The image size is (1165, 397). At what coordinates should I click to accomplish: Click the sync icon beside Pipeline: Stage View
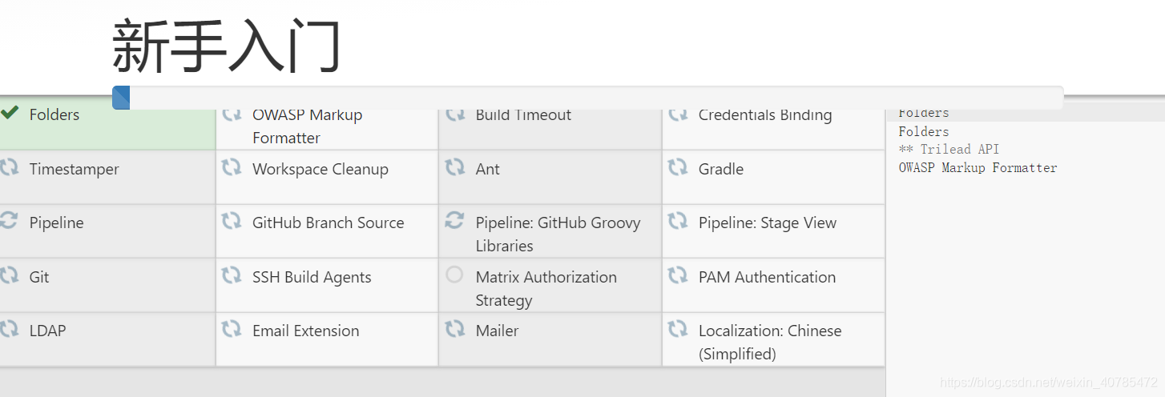click(678, 221)
